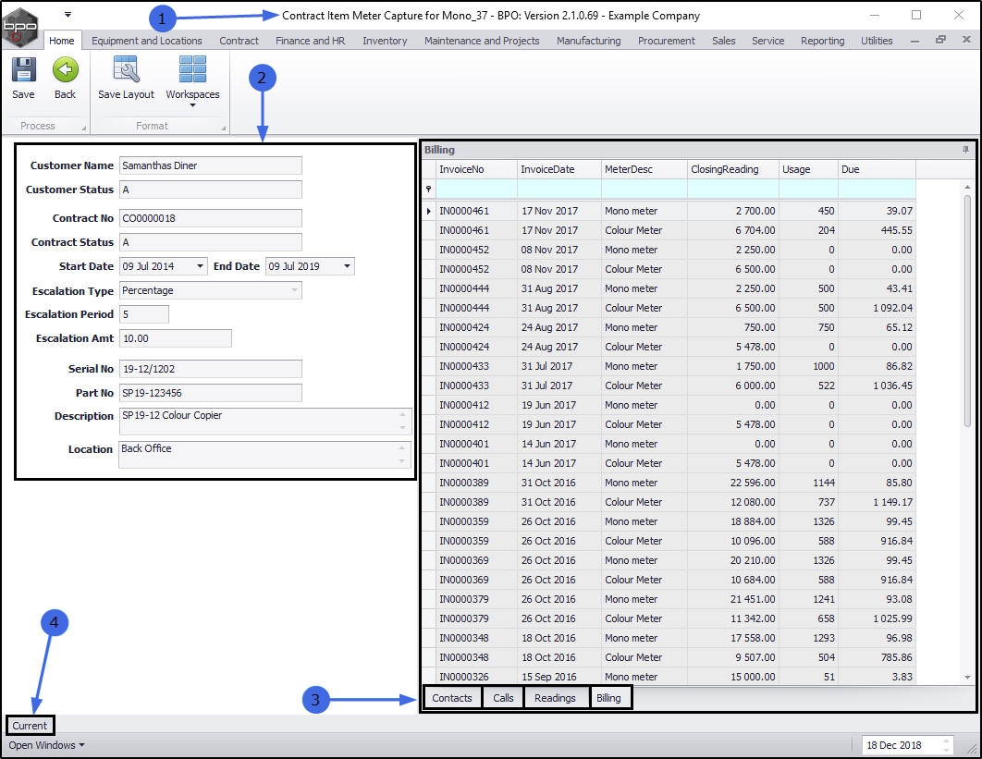Open the Maintenance and Projects tab
The height and width of the screenshot is (759, 982).
pos(482,41)
